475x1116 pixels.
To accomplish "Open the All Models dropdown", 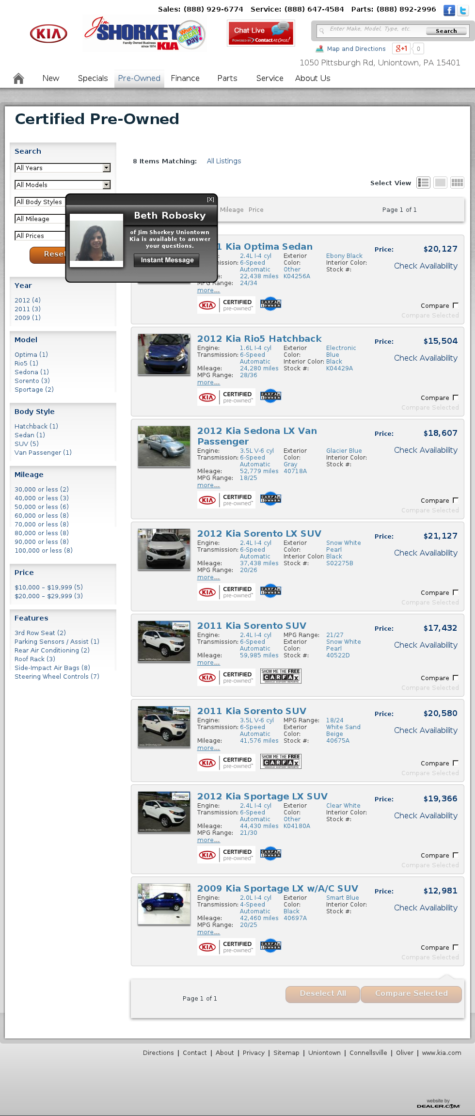I will pos(63,185).
